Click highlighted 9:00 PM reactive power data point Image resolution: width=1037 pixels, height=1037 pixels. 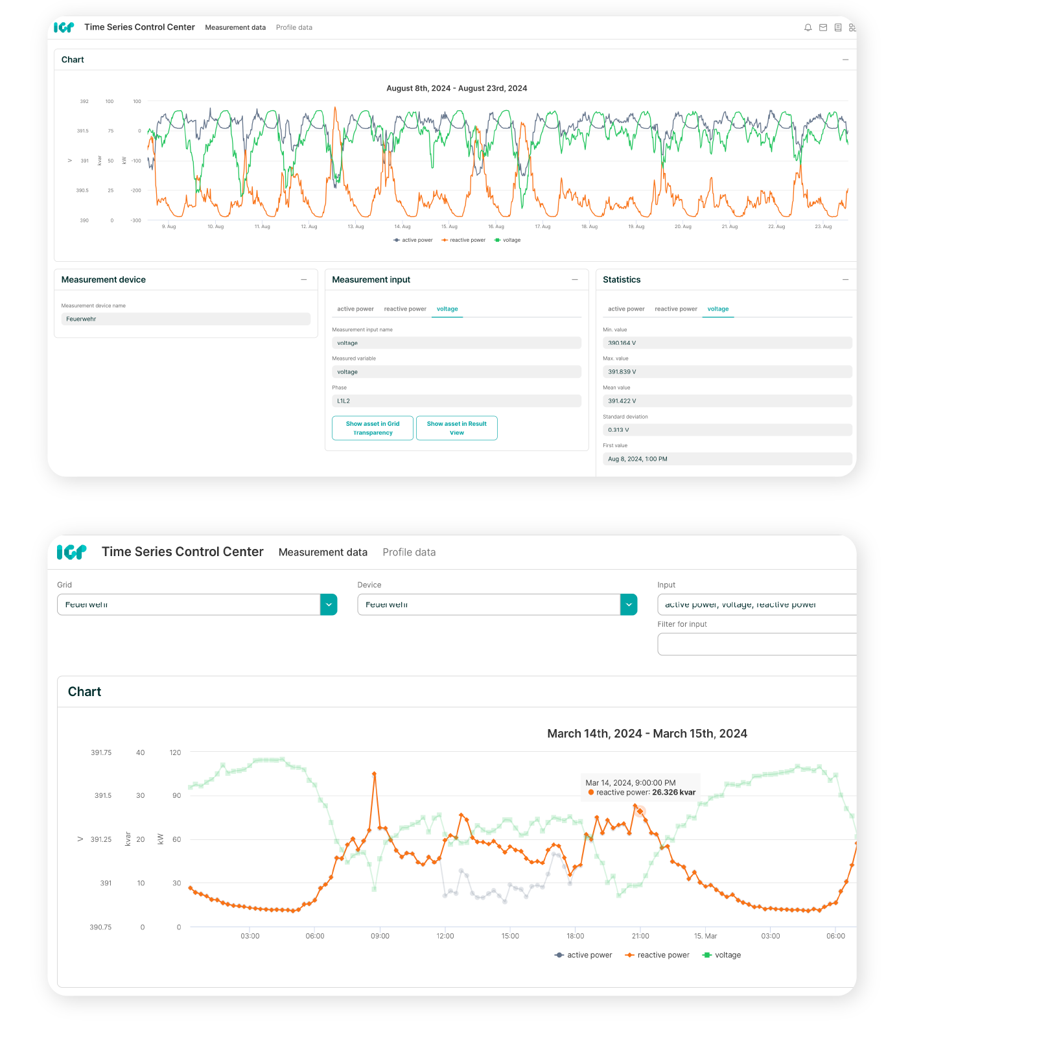[x=640, y=811]
